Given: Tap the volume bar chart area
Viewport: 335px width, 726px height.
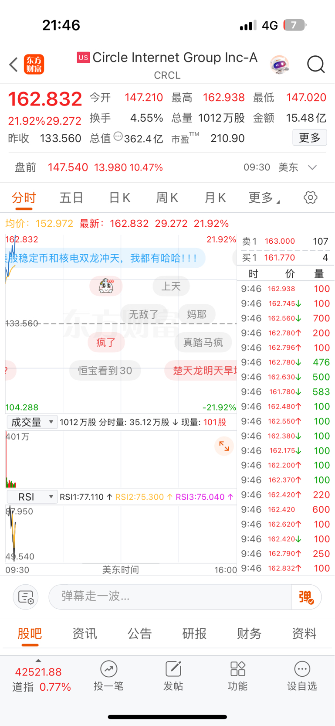Looking at the screenshot, I should coord(121,459).
